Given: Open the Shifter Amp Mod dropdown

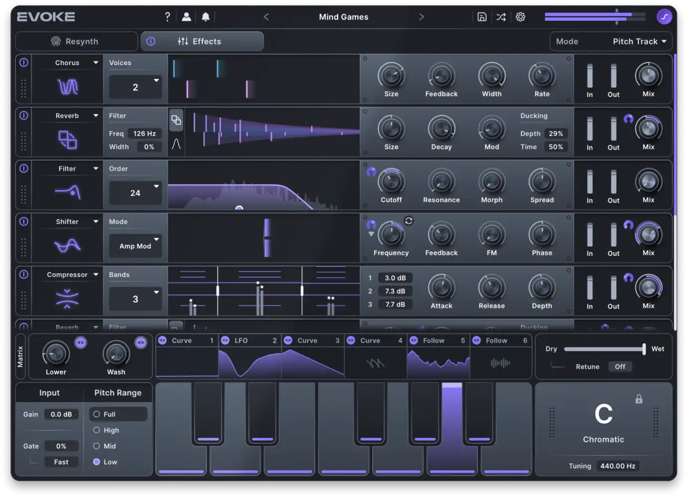Looking at the screenshot, I should pyautogui.click(x=135, y=246).
